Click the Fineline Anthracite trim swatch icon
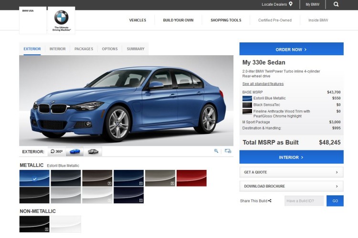The height and width of the screenshot is (238, 358). point(247,111)
